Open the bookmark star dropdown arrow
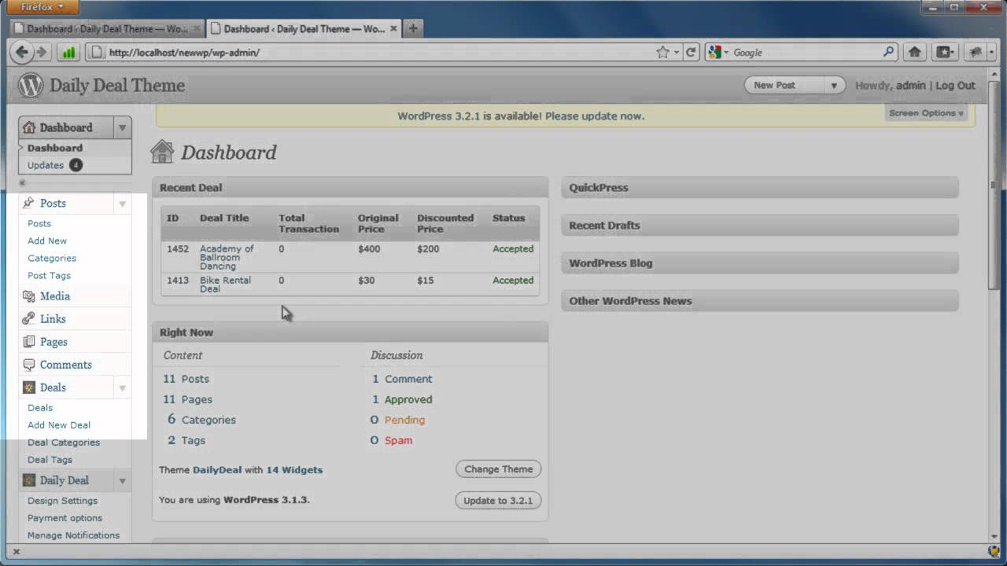1007x566 pixels. [677, 53]
